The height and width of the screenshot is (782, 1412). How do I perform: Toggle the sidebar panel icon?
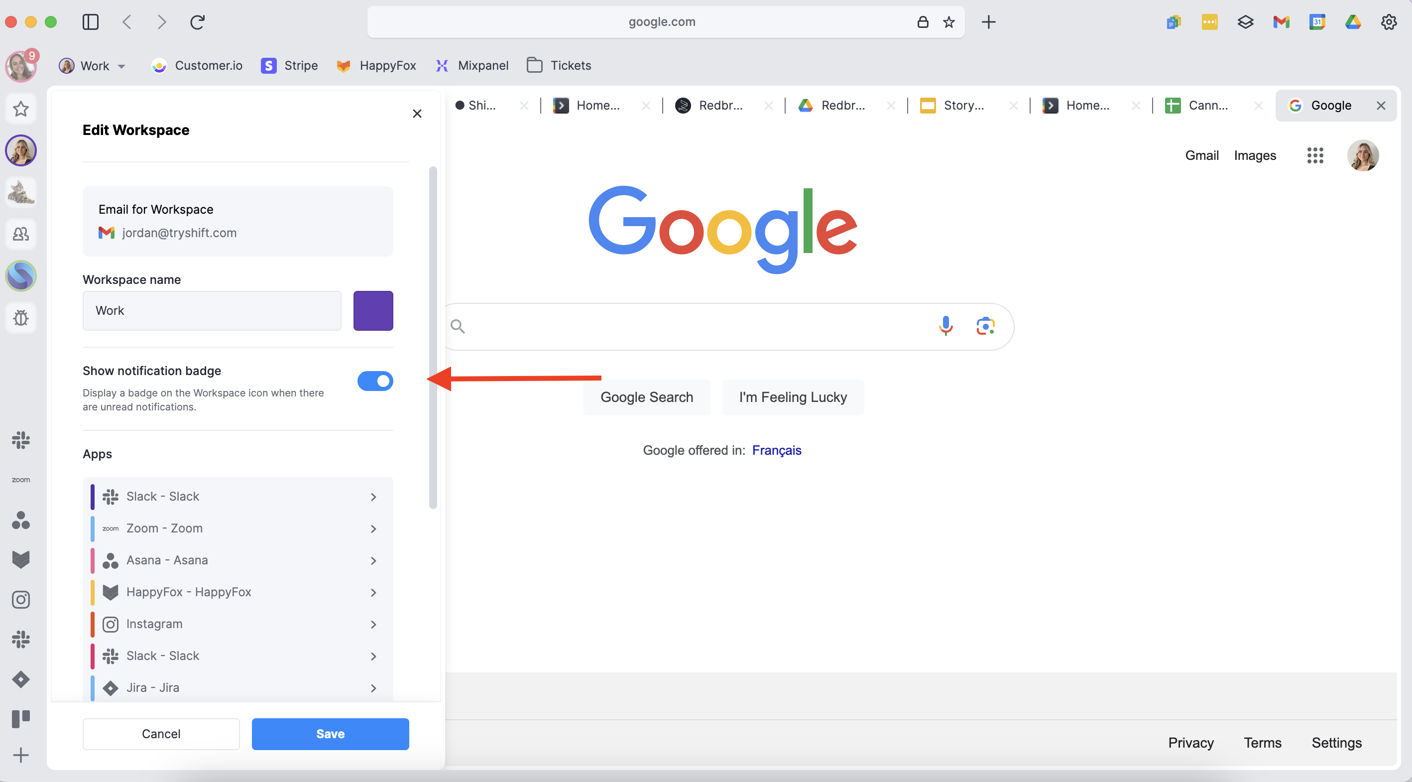[91, 22]
